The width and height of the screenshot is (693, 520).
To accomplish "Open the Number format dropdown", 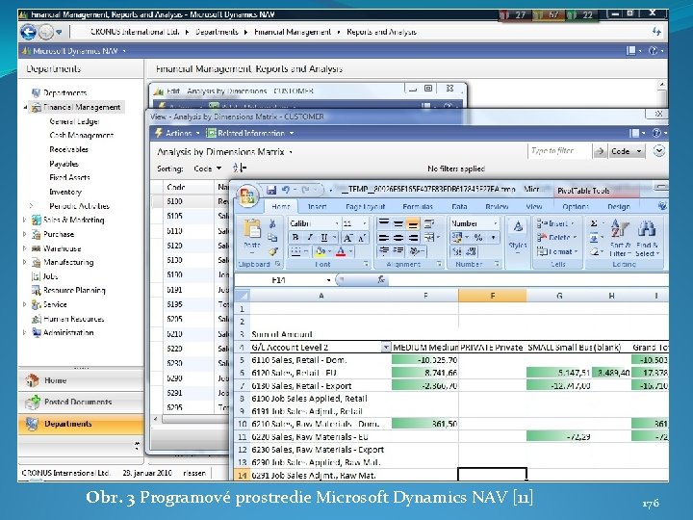I will 495,223.
